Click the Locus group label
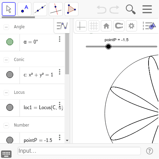This screenshot has width=159, height=159. pos(19,92)
